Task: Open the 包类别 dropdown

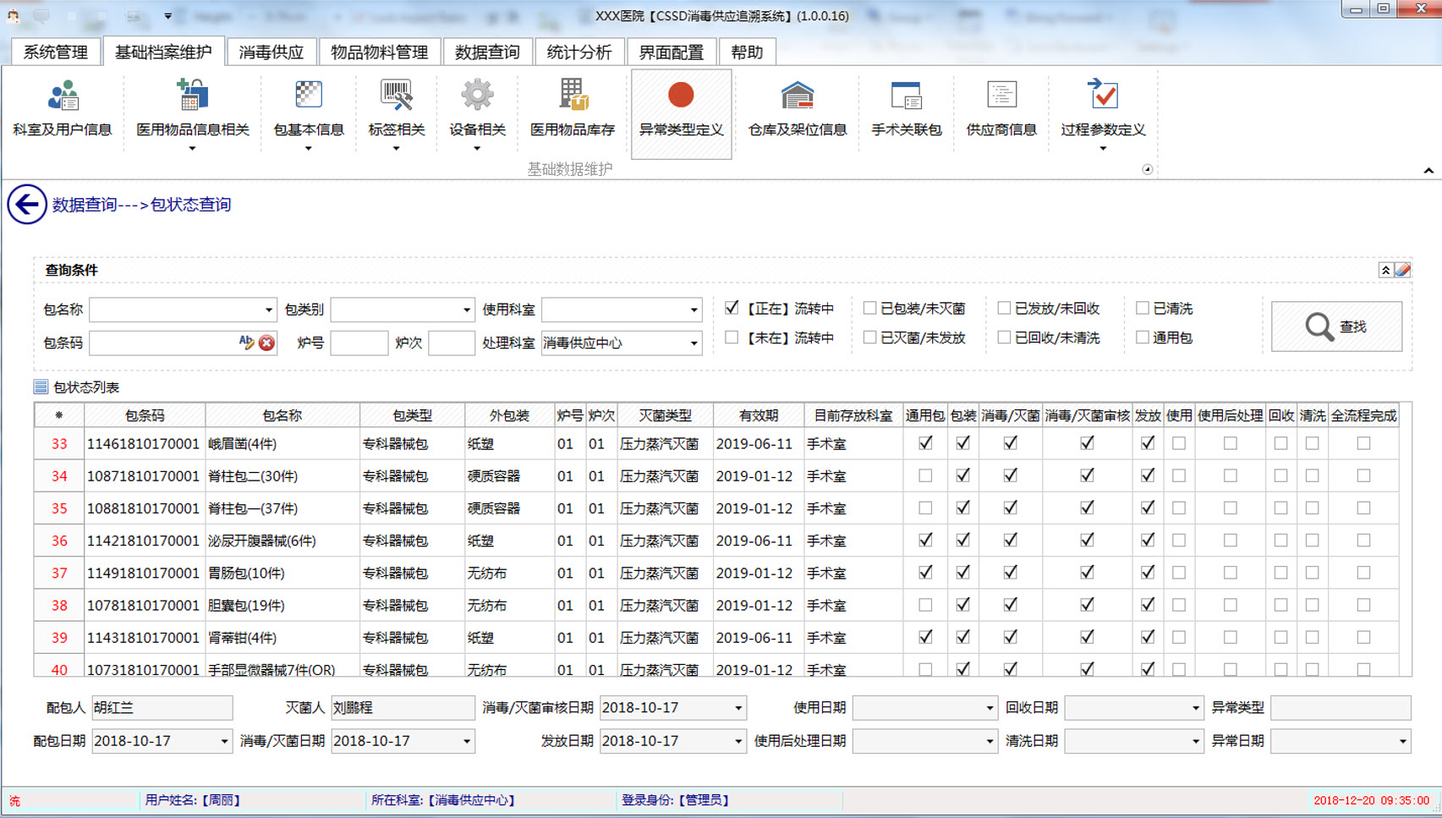Action: (464, 310)
